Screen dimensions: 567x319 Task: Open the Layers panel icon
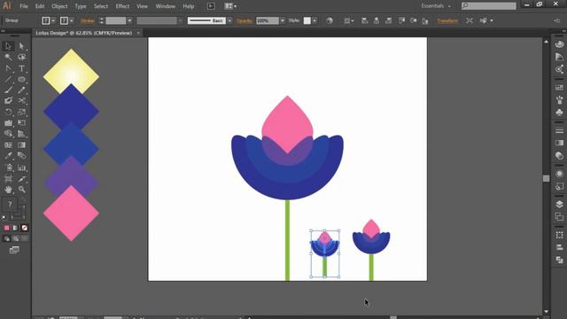pos(559,204)
